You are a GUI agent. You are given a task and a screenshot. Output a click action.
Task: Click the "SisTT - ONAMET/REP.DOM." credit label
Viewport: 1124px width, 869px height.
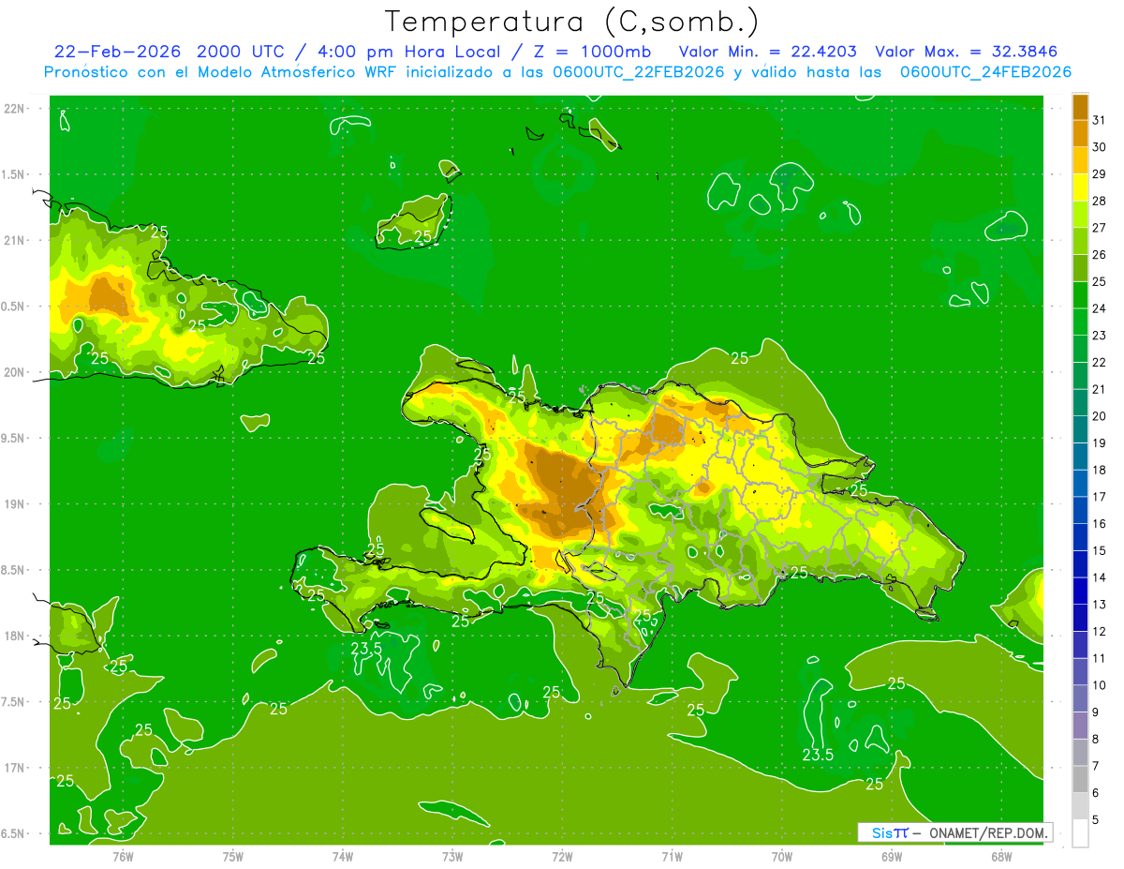pyautogui.click(x=954, y=832)
